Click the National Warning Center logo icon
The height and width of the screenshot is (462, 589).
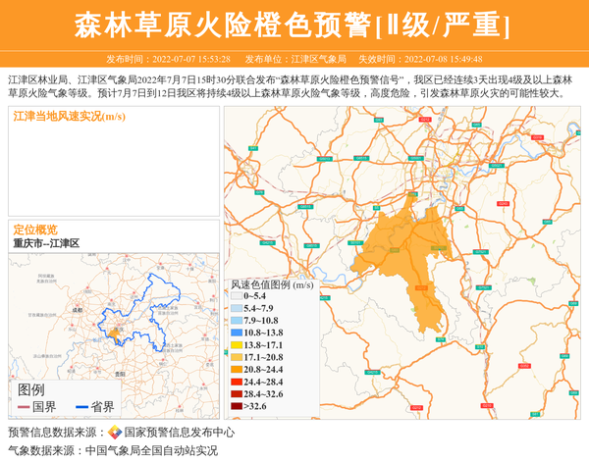[x=115, y=433]
